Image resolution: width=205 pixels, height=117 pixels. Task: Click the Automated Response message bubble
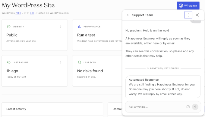163,87
